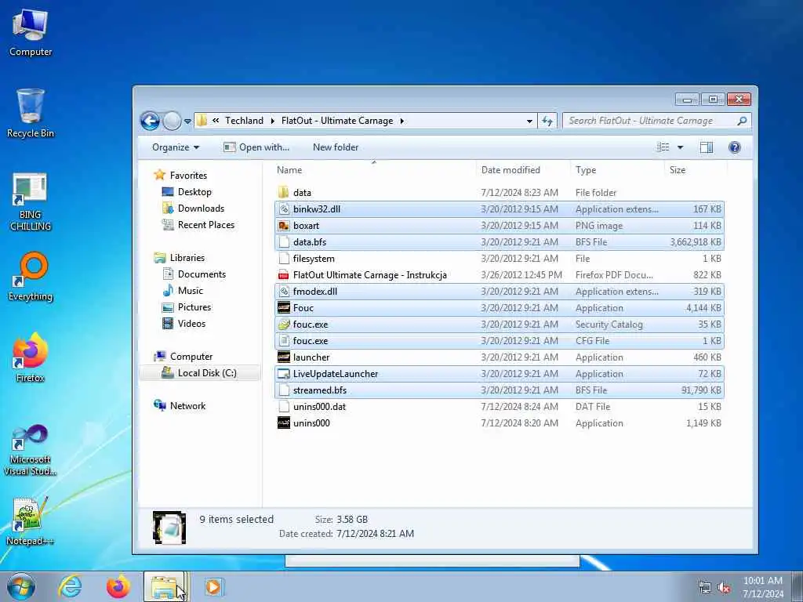This screenshot has height=602, width=803.
Task: Sort by the Type column header
Action: pyautogui.click(x=617, y=170)
